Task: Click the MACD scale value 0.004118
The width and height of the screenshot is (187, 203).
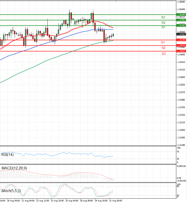Action: [x=182, y=166]
